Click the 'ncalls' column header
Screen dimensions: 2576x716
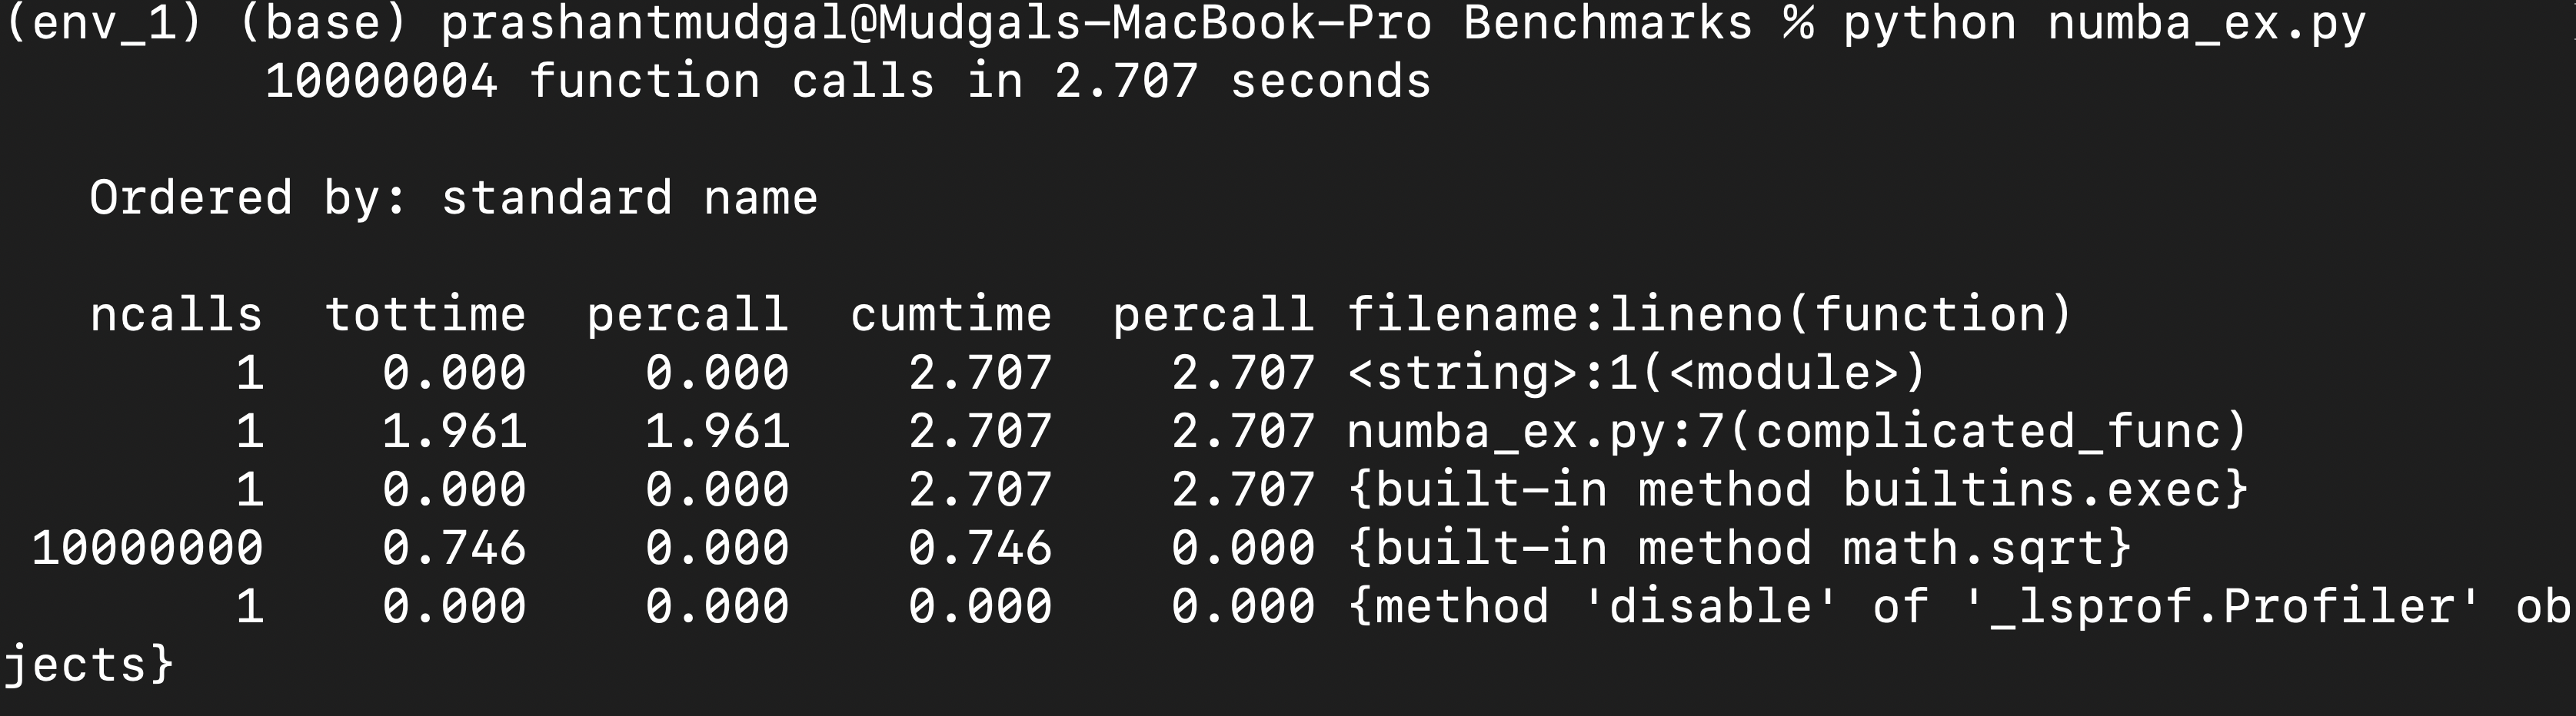click(x=176, y=316)
